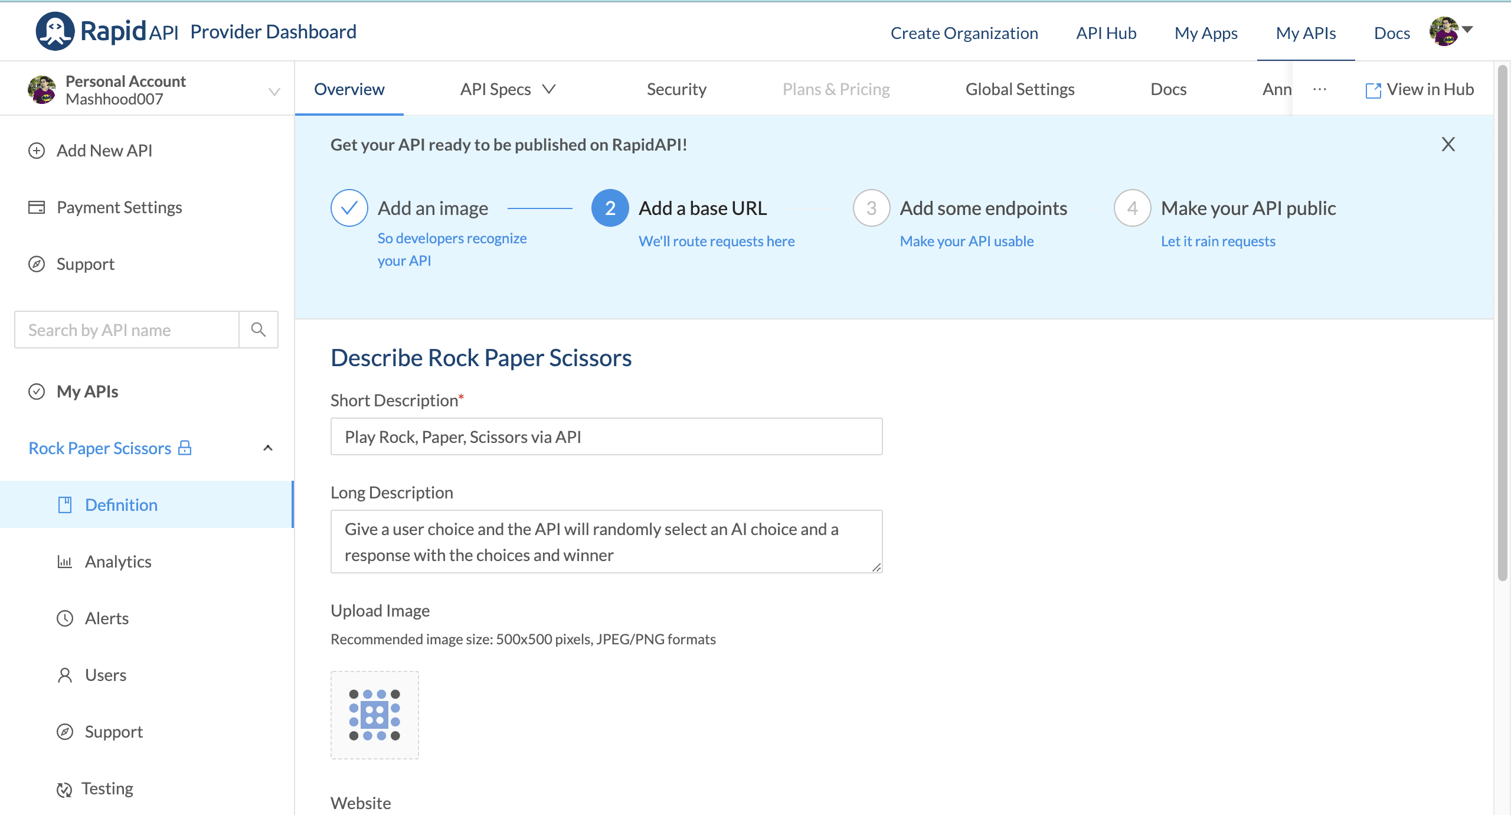Viewport: 1511px width, 815px height.
Task: Open the profile dropdown caret in header
Action: click(1468, 29)
